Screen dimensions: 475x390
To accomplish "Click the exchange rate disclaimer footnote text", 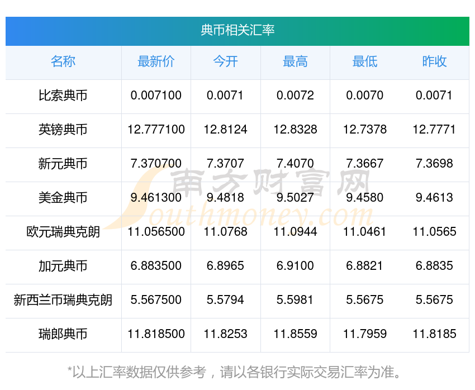I will click(234, 372).
